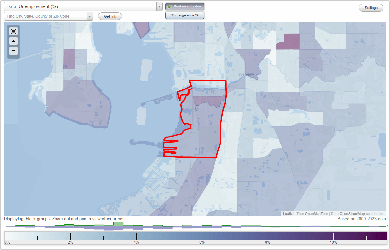The height and width of the screenshot is (250, 390).
Task: Zoom out with the minus button
Action: [13, 51]
